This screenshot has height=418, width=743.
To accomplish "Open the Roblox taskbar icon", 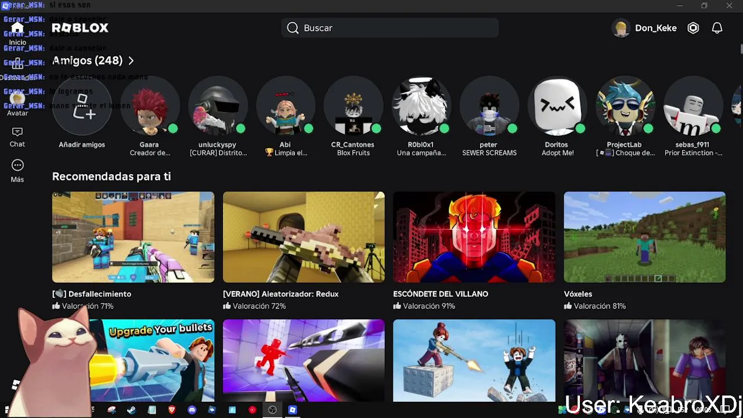I will (293, 410).
